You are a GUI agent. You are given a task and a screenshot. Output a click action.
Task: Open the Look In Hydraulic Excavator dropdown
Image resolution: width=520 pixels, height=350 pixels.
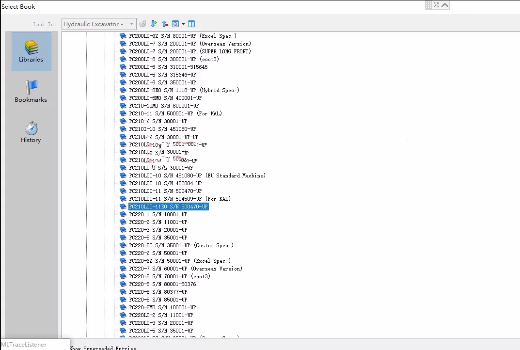pos(99,24)
